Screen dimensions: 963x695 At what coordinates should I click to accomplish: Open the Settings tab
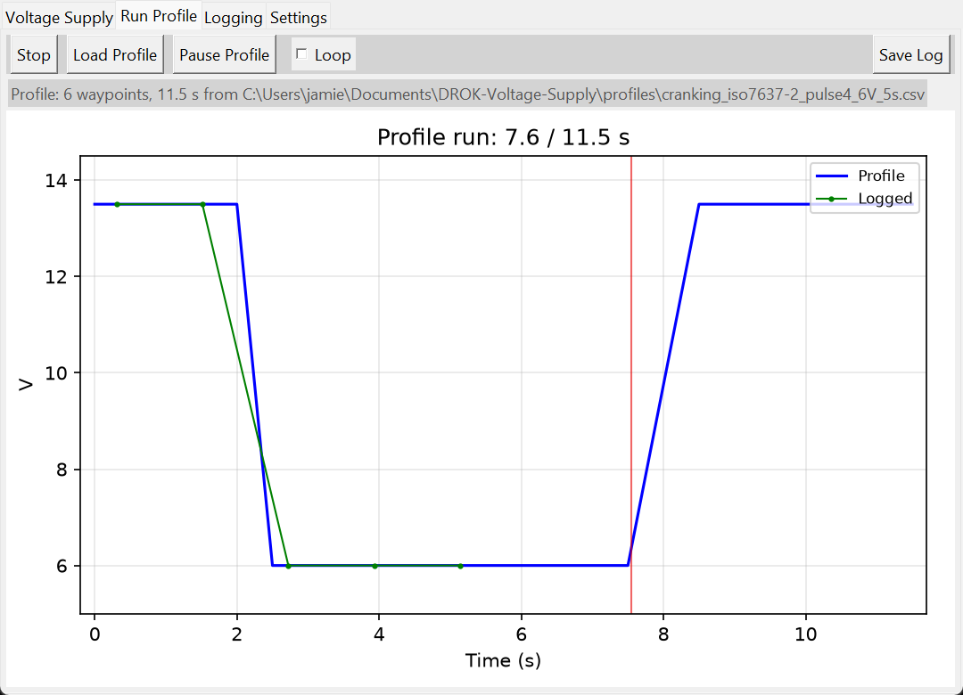pos(299,17)
